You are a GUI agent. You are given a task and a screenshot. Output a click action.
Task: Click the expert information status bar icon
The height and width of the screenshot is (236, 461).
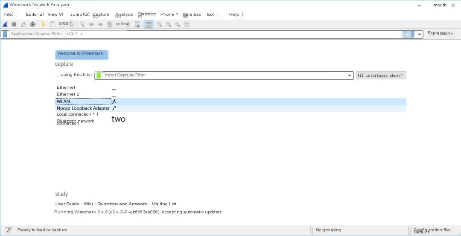coord(8,230)
